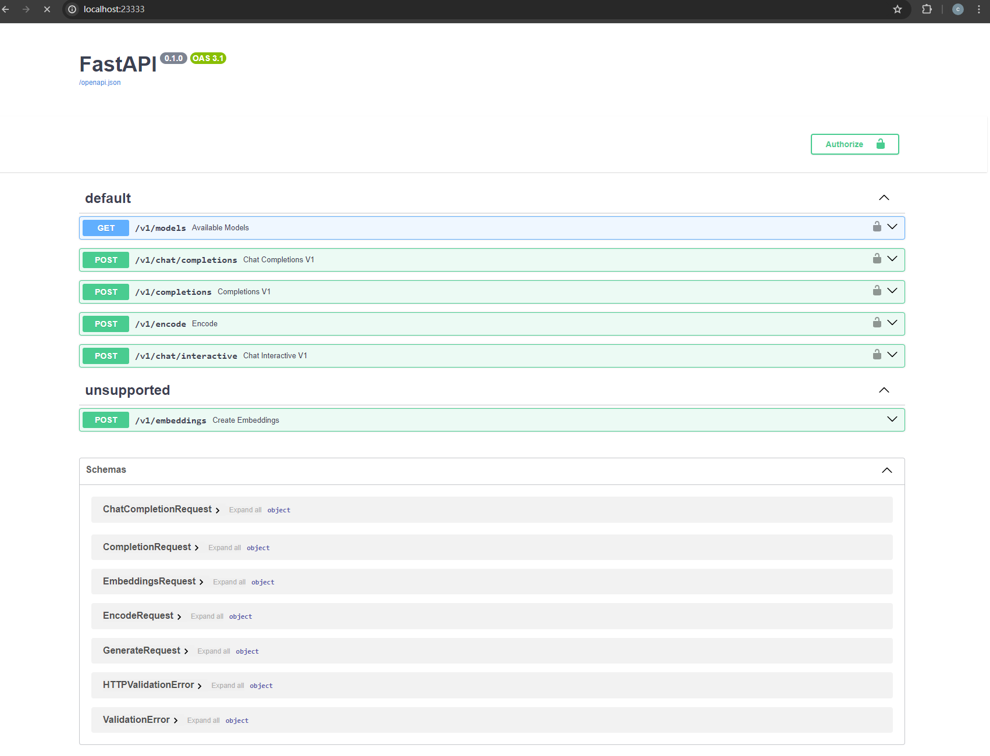Collapse the Schemas section
Viewport: 990px width, 756px height.
tap(886, 470)
